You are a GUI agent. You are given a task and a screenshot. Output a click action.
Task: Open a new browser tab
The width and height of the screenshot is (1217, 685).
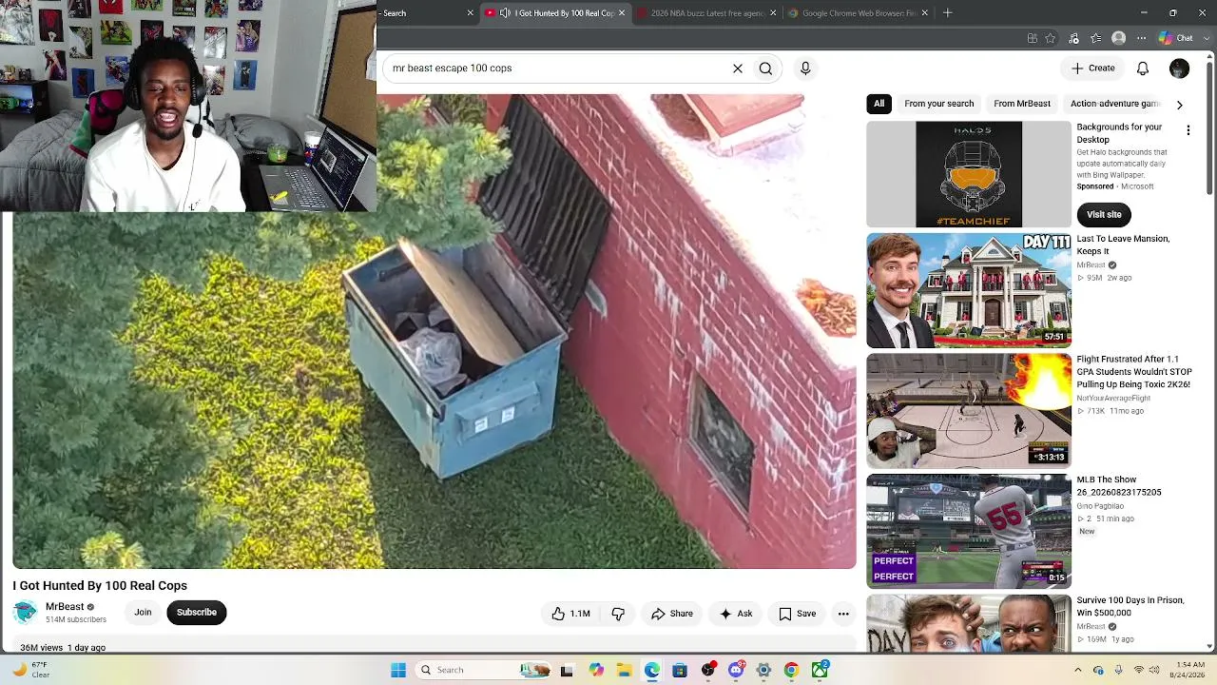coord(947,13)
